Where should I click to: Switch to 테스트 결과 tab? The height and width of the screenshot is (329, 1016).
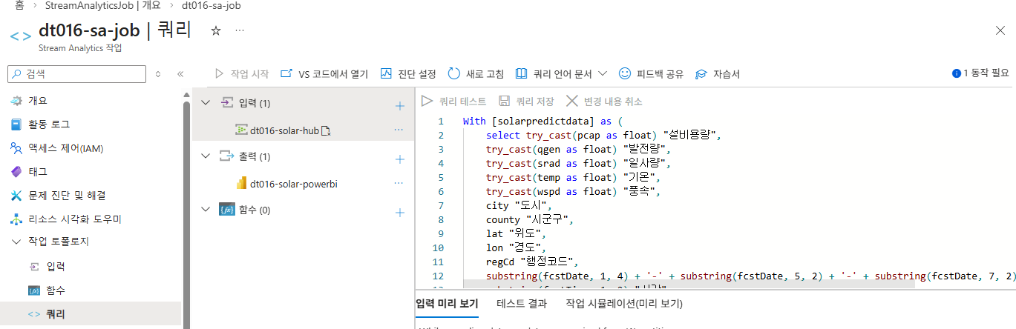[522, 303]
